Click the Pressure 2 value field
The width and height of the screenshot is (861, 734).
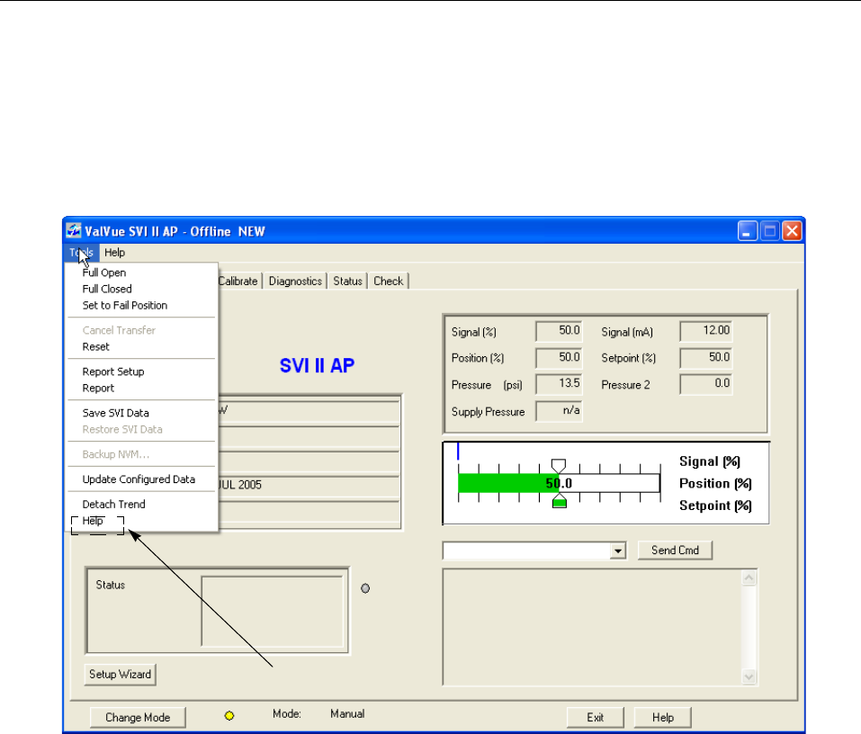click(x=705, y=384)
